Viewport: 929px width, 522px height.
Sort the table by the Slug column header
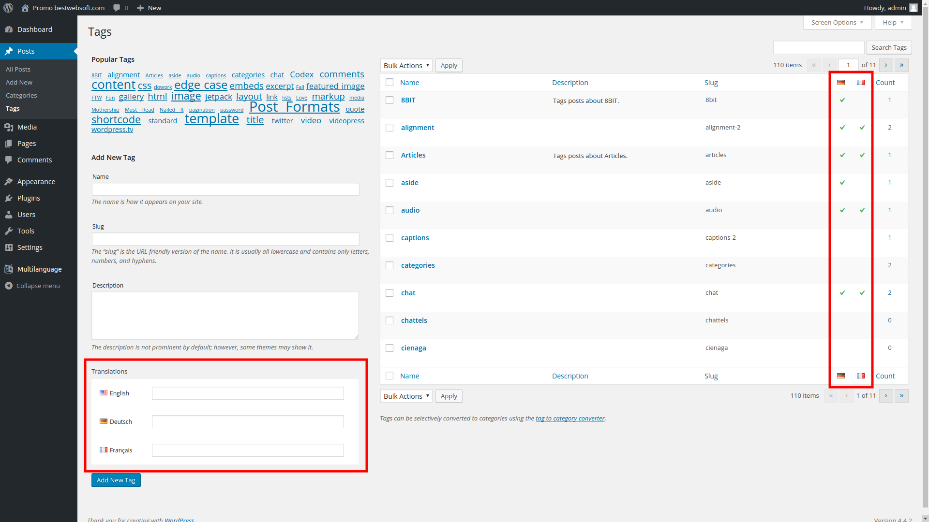pyautogui.click(x=711, y=83)
